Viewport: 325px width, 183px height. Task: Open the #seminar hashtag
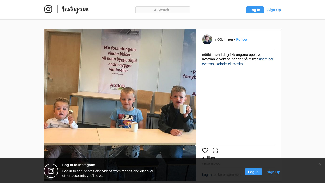[266, 59]
